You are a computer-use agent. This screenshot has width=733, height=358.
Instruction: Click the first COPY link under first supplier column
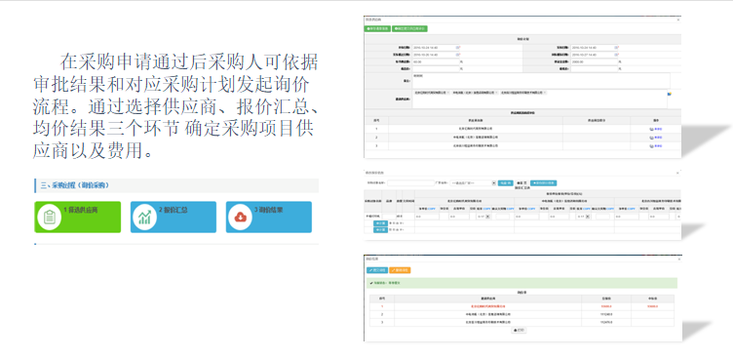click(432, 209)
